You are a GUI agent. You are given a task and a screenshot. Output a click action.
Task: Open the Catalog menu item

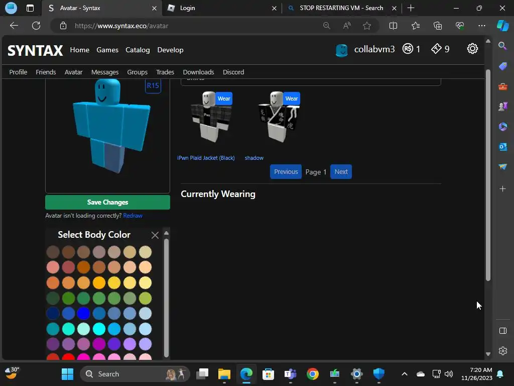coord(138,50)
